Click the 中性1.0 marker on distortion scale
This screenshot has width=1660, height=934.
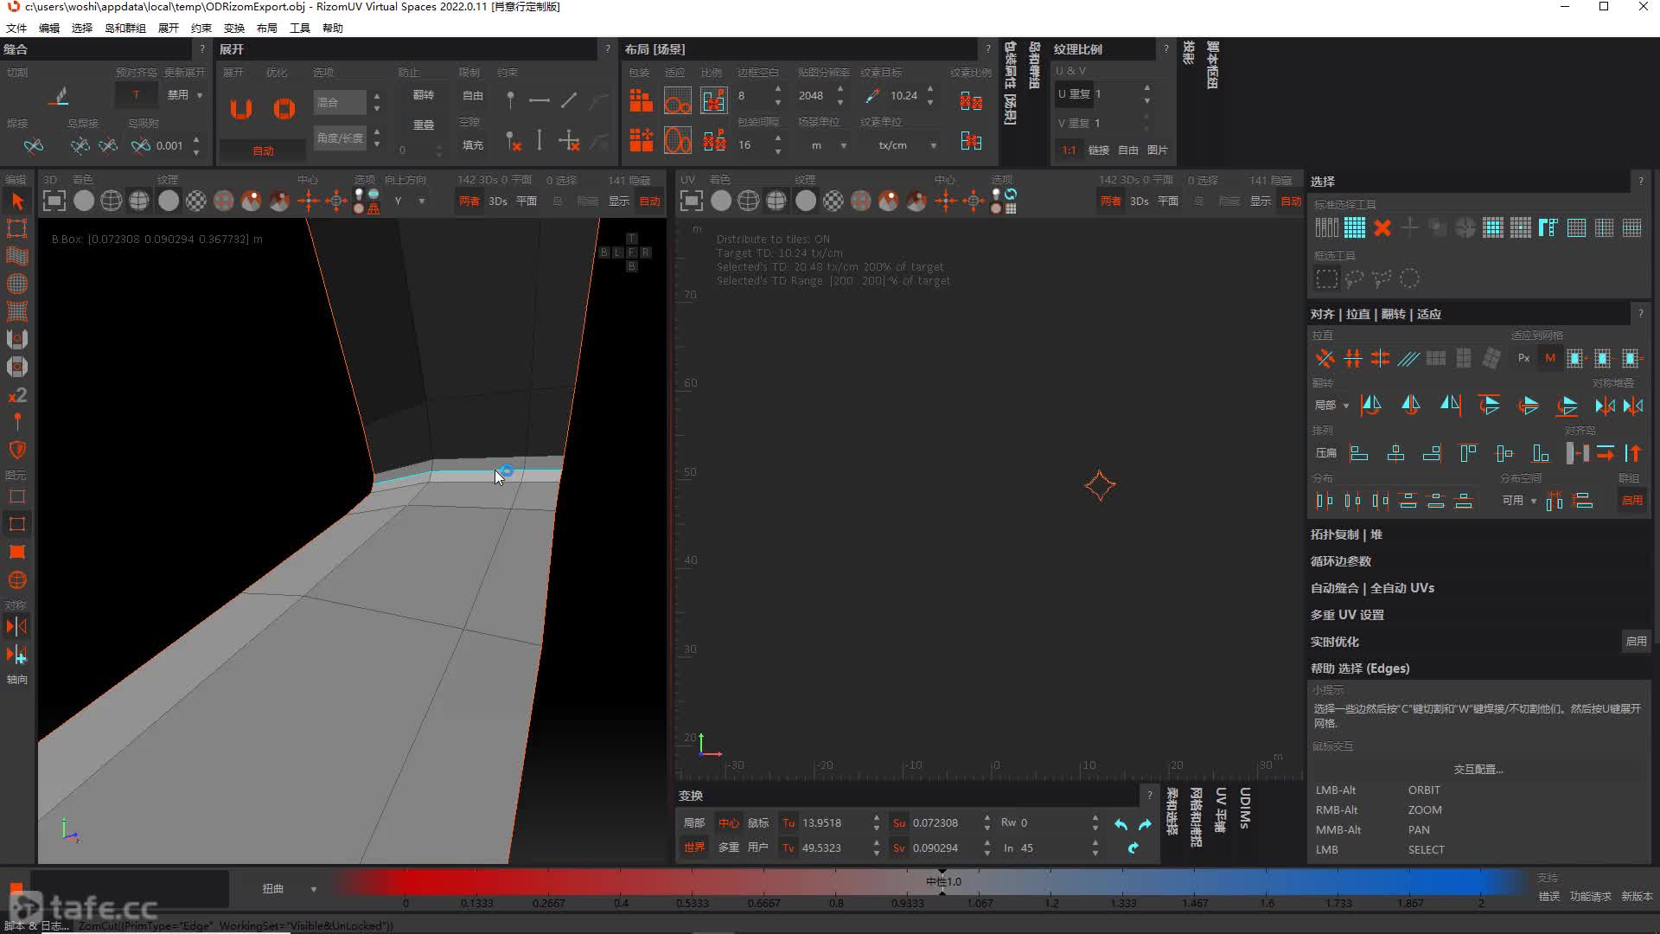click(x=943, y=882)
